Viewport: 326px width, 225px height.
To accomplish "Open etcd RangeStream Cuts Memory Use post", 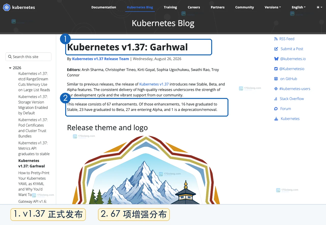I will 34,82.
